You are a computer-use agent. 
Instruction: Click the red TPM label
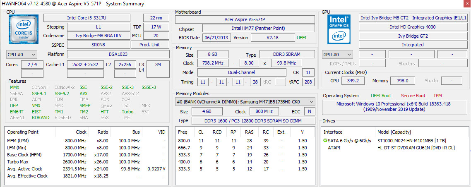[437, 96]
